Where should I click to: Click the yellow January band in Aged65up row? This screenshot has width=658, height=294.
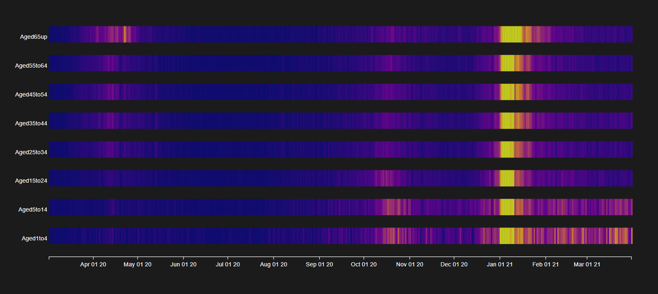511,35
